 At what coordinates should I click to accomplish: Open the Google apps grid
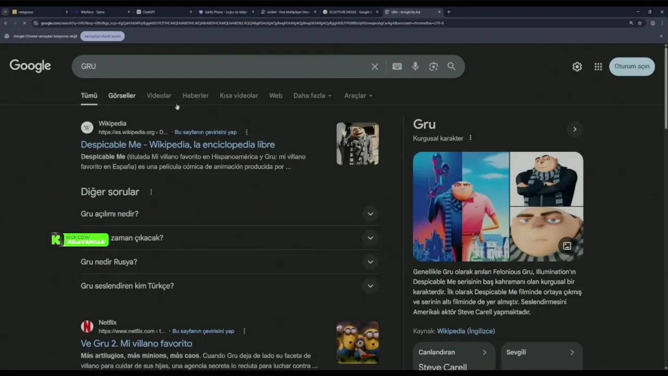[x=598, y=66]
